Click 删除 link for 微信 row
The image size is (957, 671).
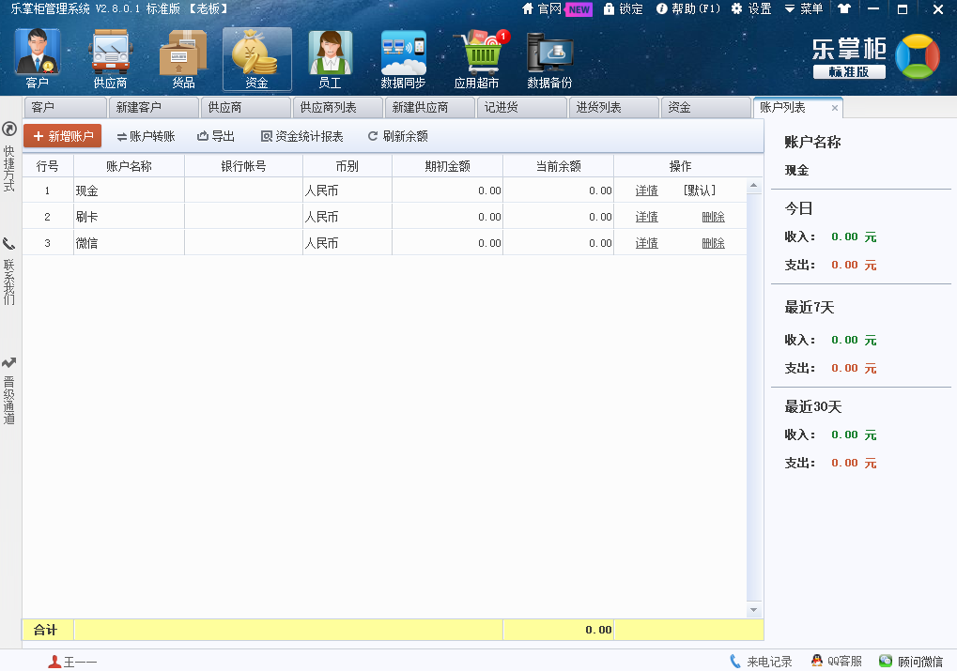(713, 243)
